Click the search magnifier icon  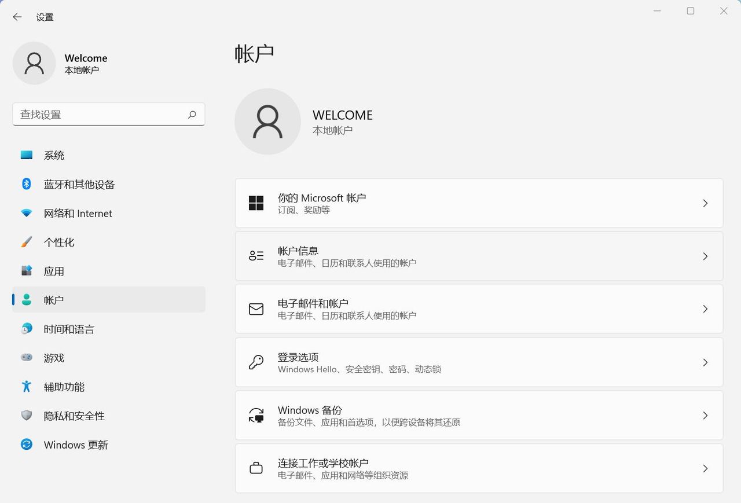(x=192, y=115)
